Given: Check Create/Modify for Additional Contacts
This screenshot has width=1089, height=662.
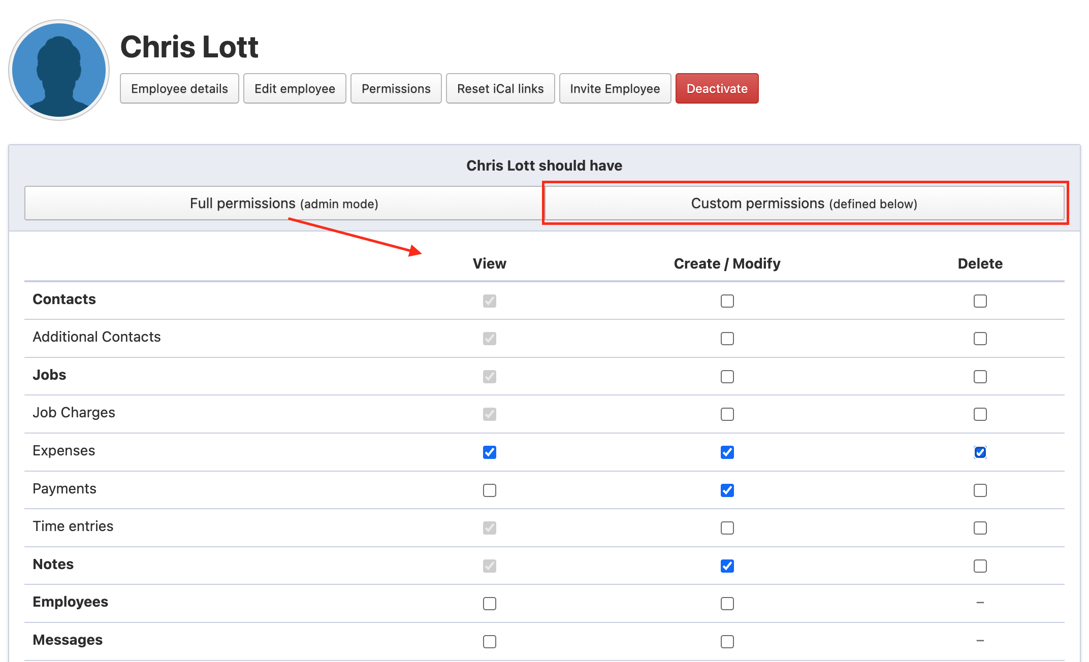Looking at the screenshot, I should (x=727, y=339).
